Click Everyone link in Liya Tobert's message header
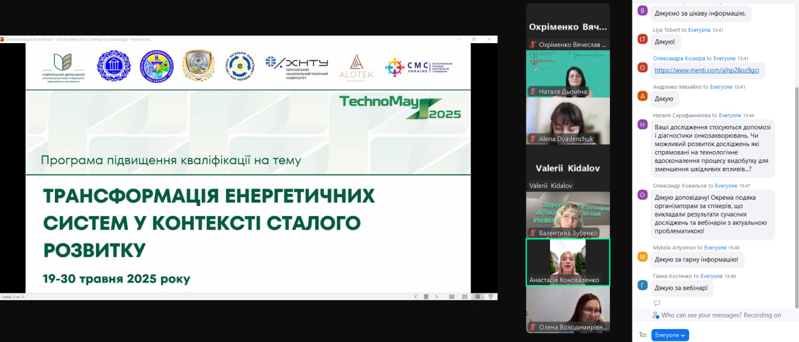Screen dimensions: 799x342 699,30
